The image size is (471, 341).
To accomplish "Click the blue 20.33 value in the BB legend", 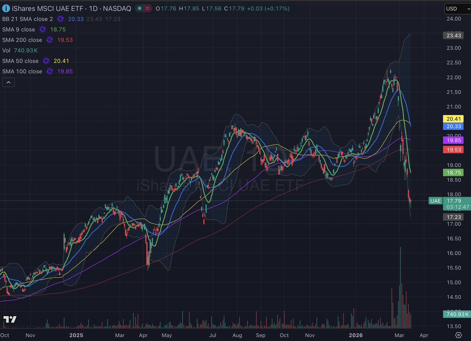I will (76, 19).
